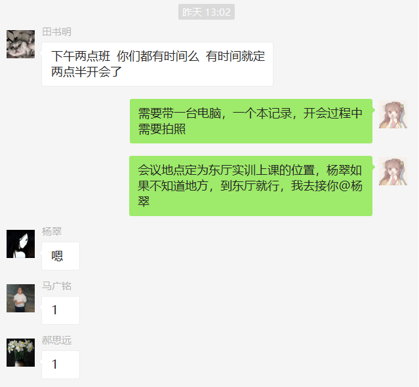Select the green message about bringing a computer

[251, 121]
